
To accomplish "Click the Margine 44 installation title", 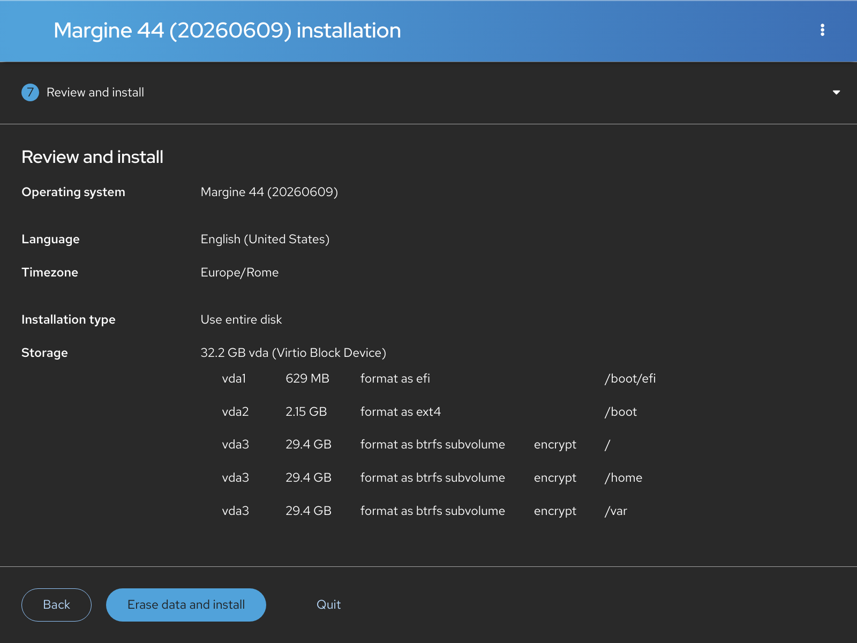I will [x=227, y=31].
